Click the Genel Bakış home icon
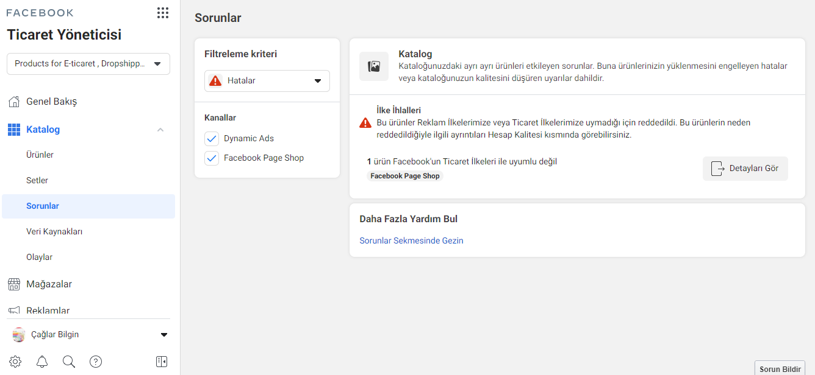The height and width of the screenshot is (375, 815). click(14, 101)
